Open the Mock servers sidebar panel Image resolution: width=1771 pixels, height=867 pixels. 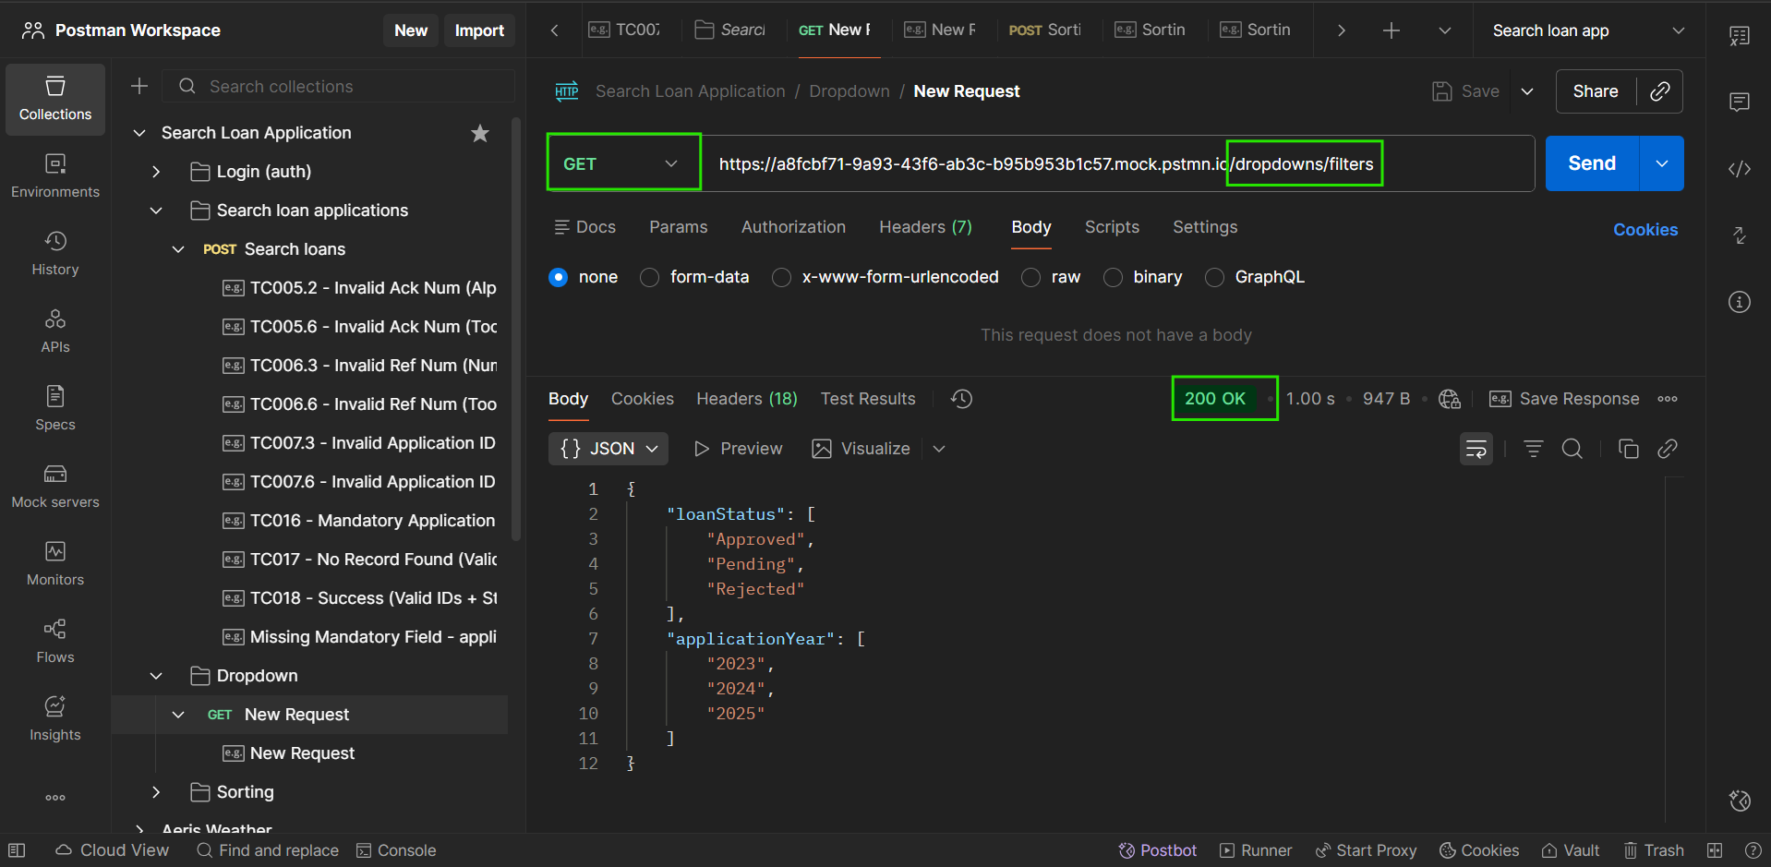55,487
